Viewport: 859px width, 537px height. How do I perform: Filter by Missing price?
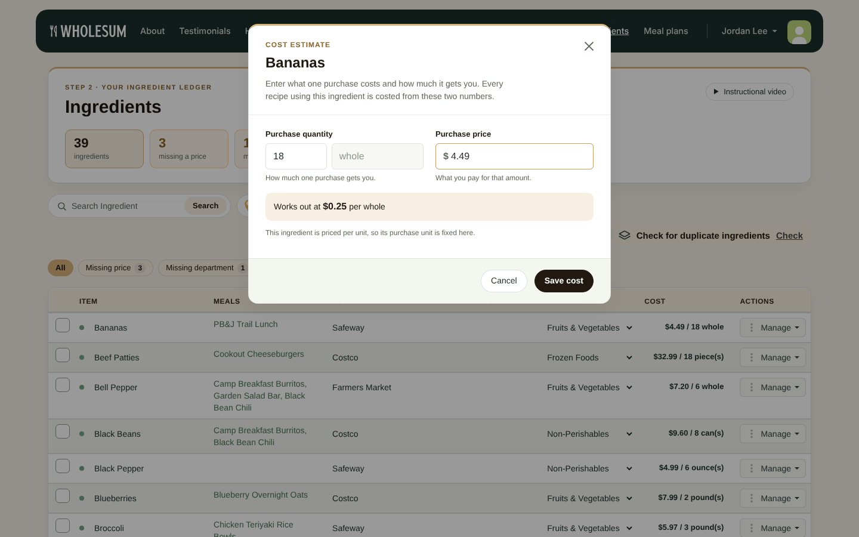[115, 268]
